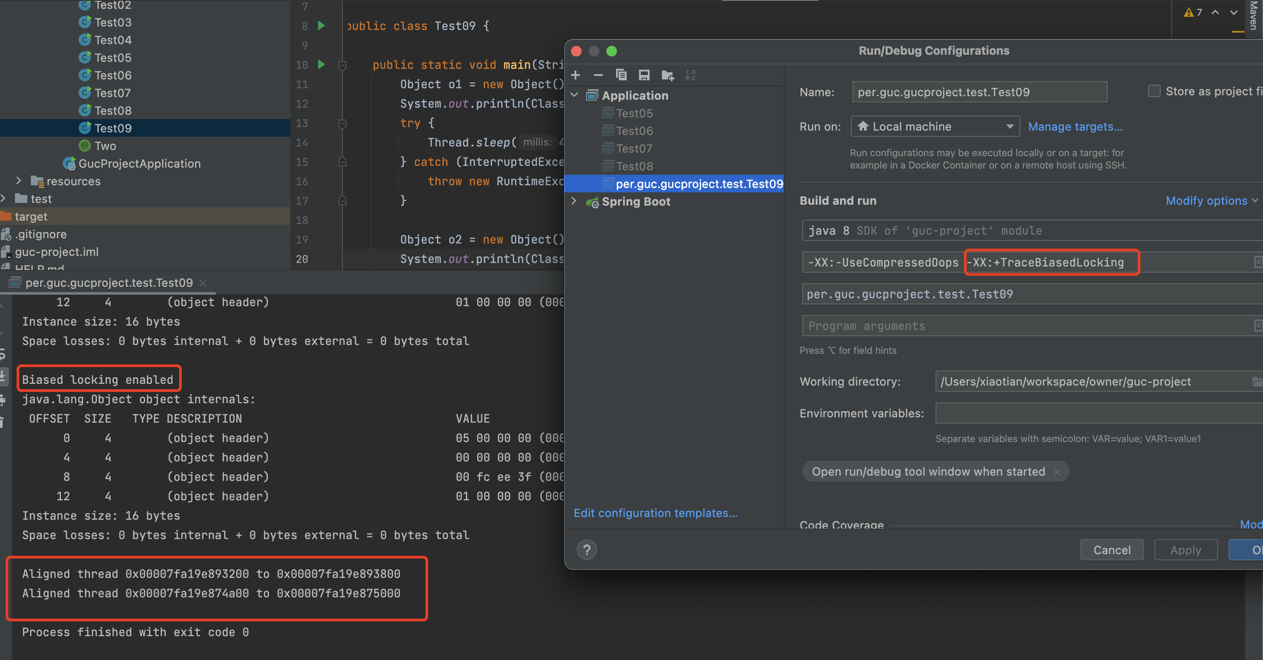This screenshot has height=660, width=1263.
Task: Select the per.guc.gucproject.test.Test09 run tab
Action: coord(109,283)
